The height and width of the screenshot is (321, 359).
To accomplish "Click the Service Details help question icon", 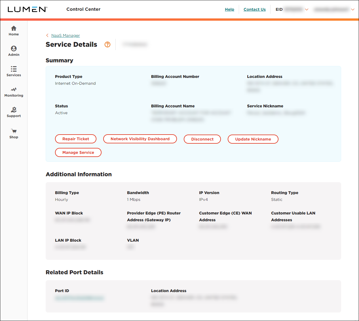I will [x=107, y=44].
